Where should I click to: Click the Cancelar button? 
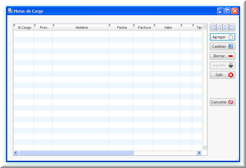(x=223, y=102)
